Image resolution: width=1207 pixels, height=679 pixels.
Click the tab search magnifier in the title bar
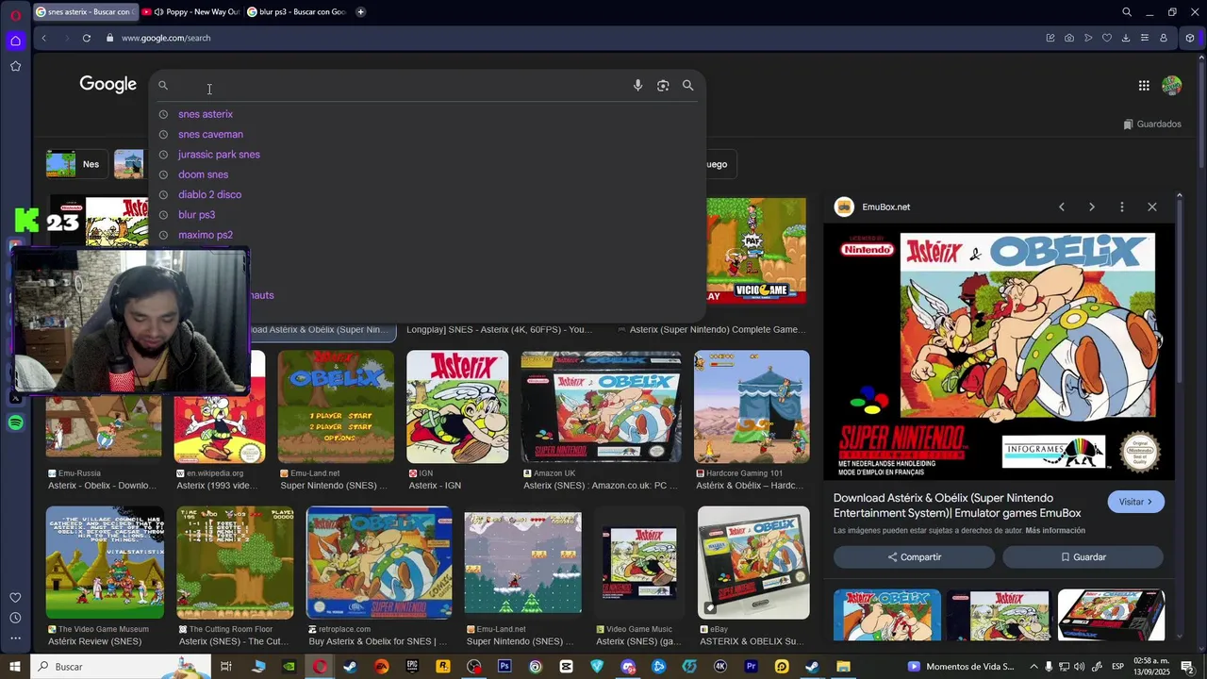(1127, 12)
